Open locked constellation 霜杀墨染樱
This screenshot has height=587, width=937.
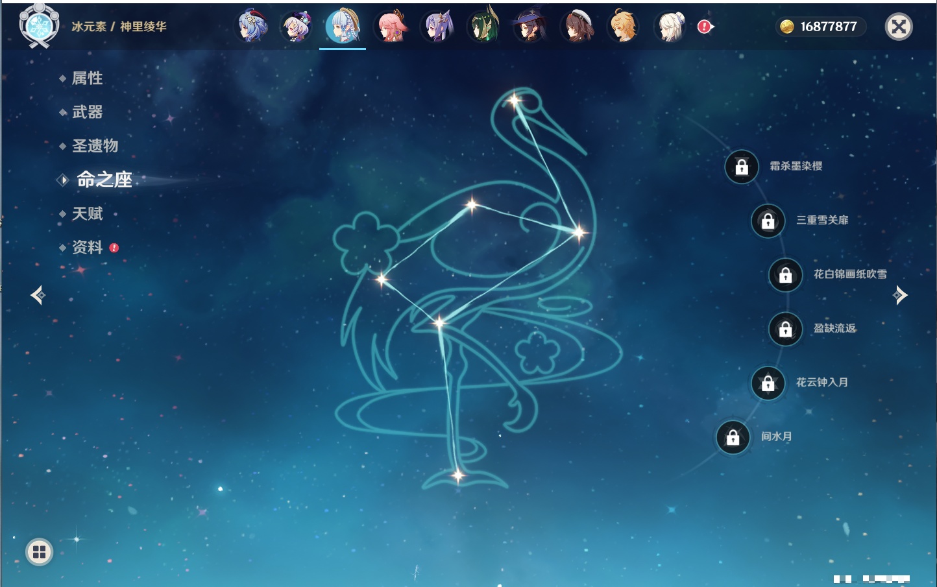tap(742, 167)
